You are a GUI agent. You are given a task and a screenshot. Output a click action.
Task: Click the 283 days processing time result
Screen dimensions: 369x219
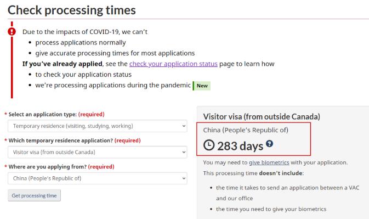240,146
